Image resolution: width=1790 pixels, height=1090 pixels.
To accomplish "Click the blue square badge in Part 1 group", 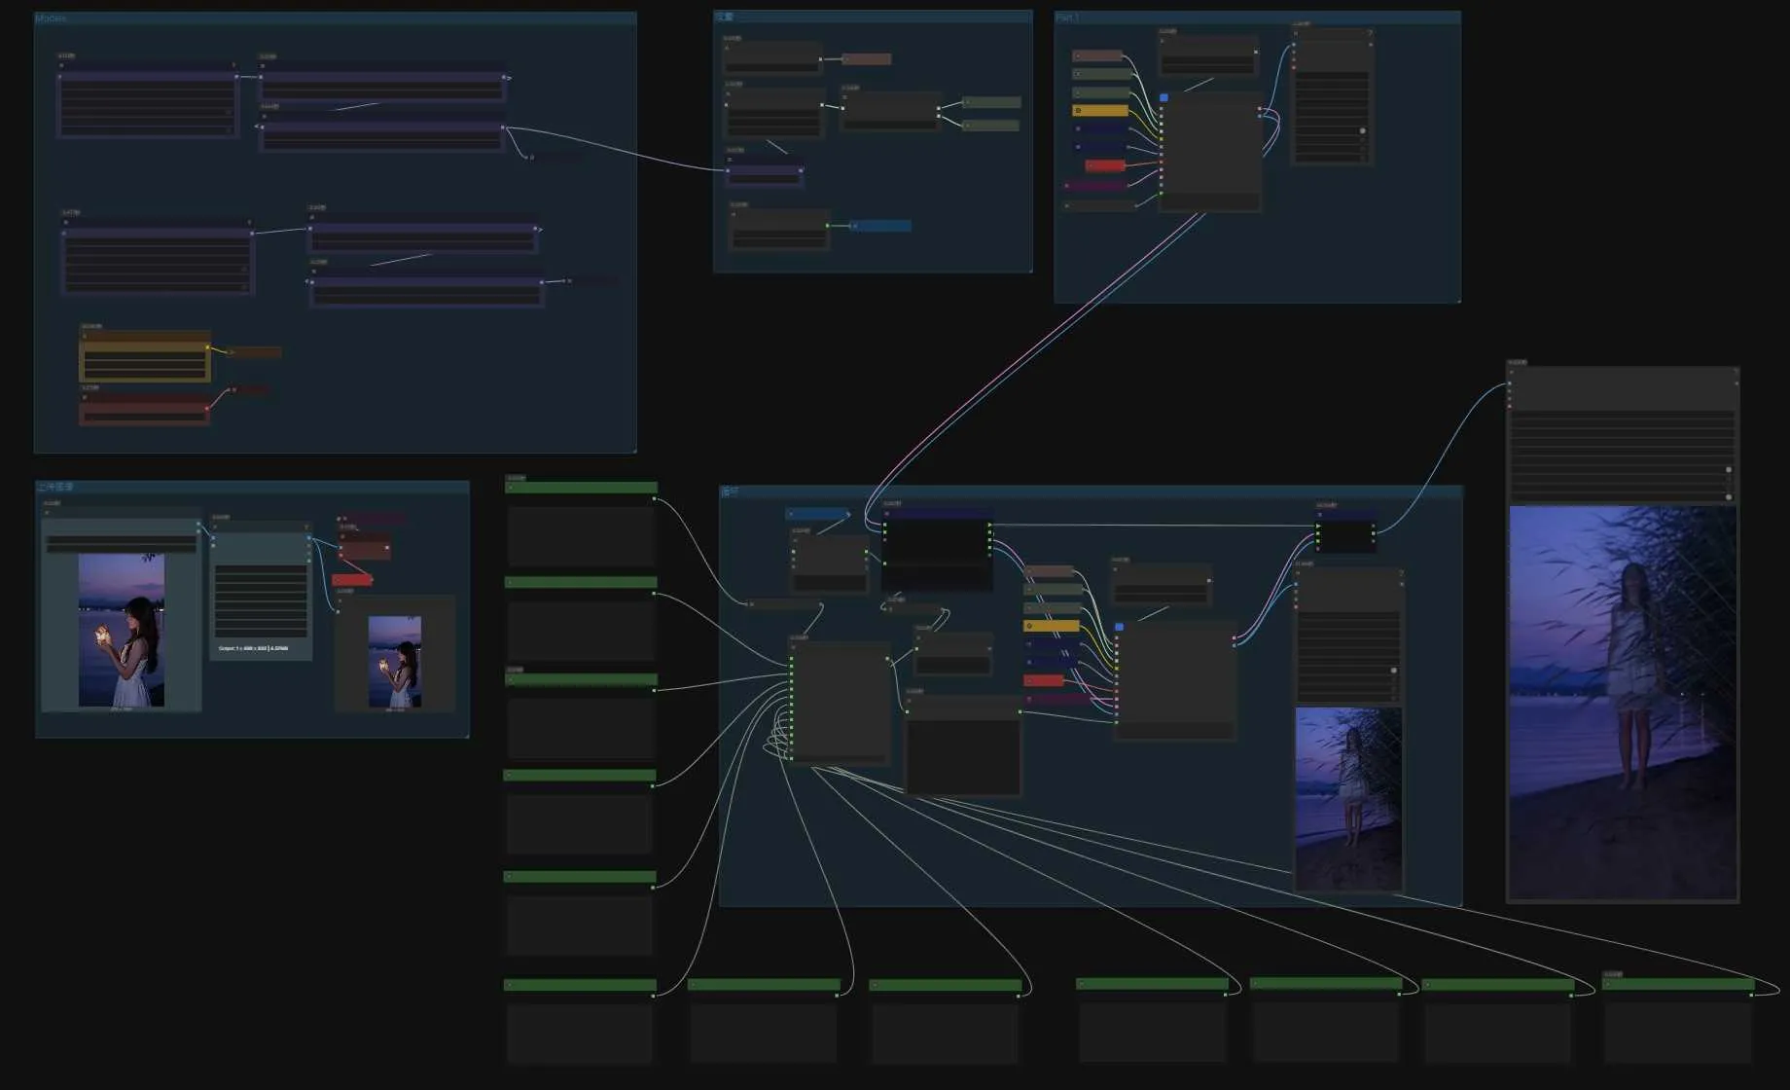I will pyautogui.click(x=1163, y=97).
